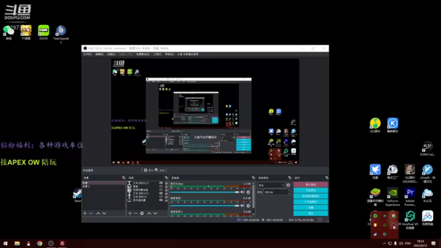Adjust the 麦克风/Aux volume slider
441x248 pixels.
point(205,192)
